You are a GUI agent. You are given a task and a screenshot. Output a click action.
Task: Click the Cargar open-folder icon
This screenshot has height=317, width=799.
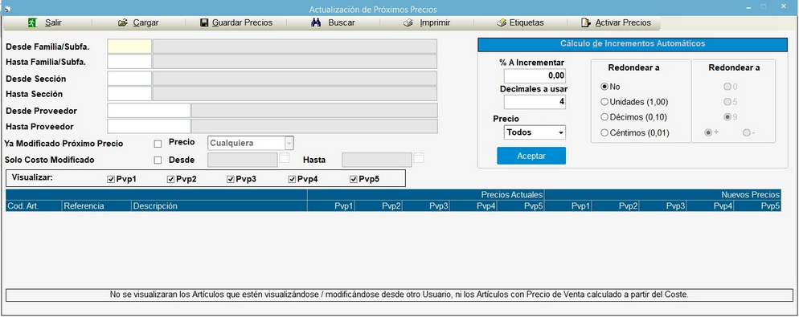[x=123, y=23]
